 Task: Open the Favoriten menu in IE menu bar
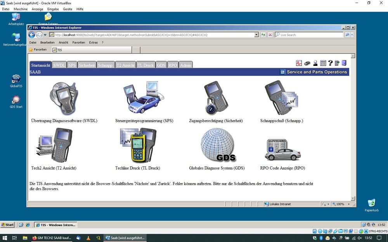tap(79, 43)
